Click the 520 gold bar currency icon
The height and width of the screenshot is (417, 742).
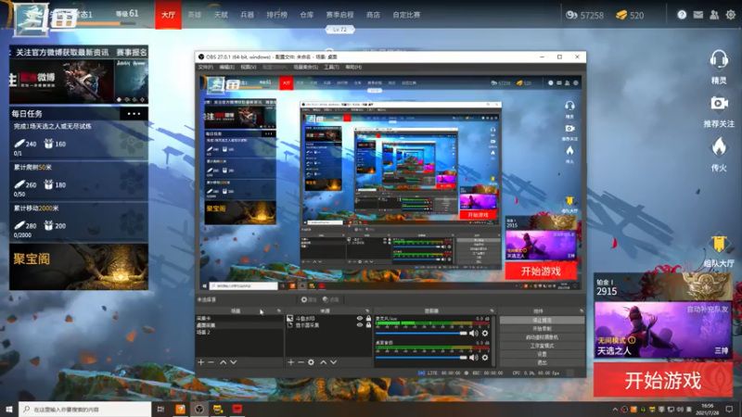coord(621,15)
